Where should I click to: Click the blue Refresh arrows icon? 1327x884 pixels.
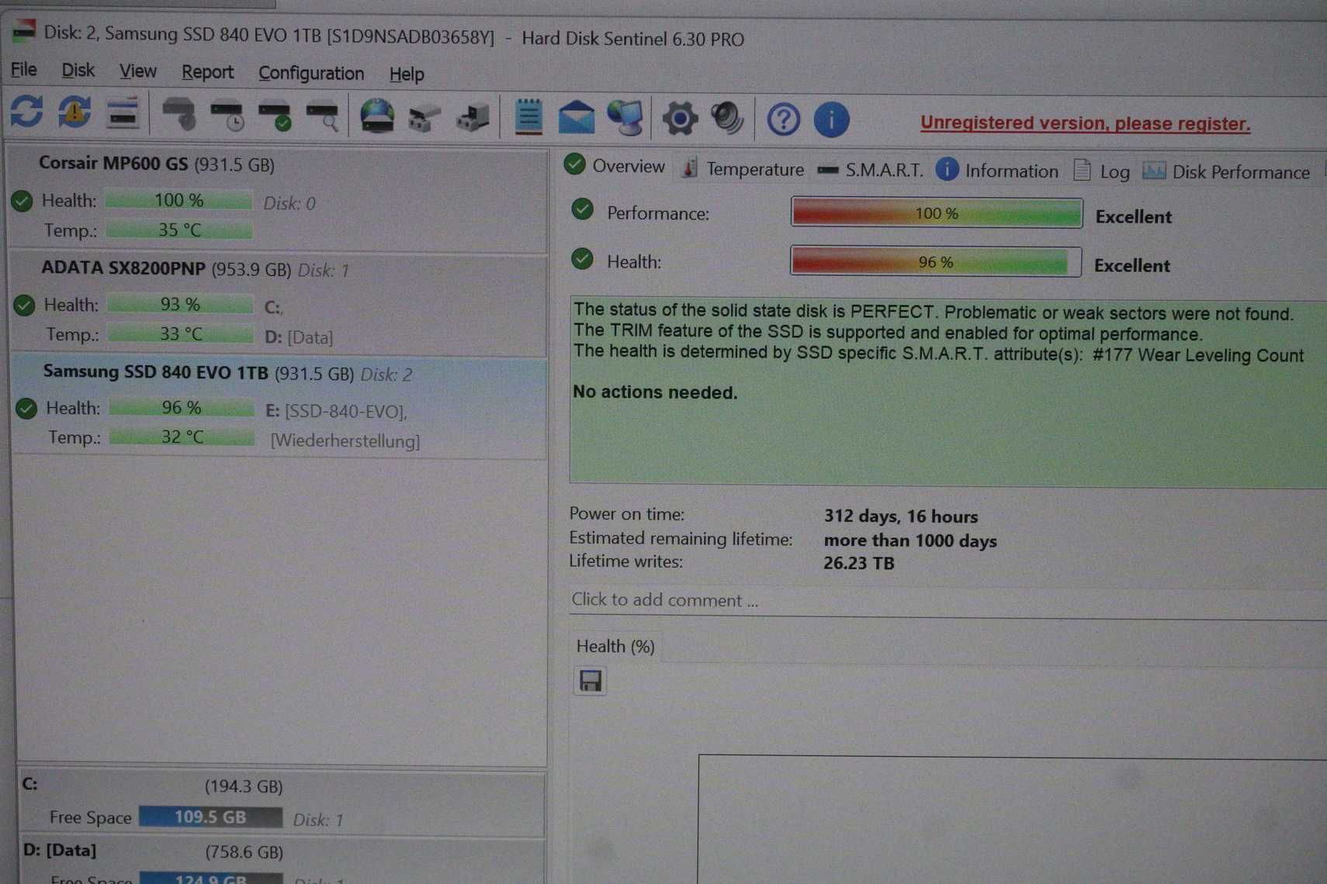tap(27, 112)
